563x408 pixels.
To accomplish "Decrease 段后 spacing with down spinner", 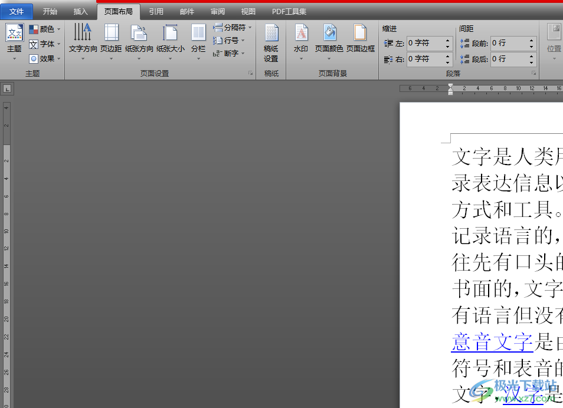I will [531, 62].
